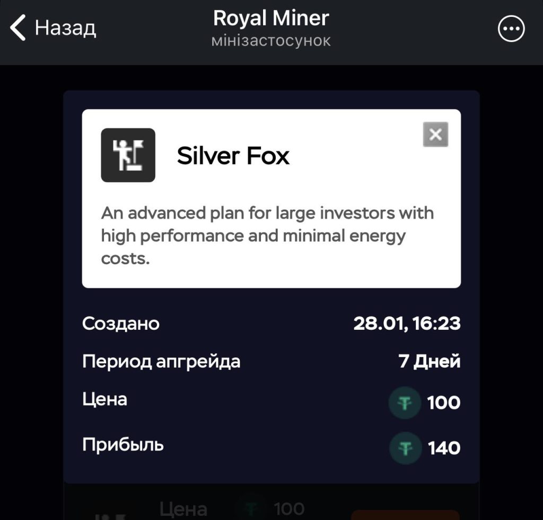Screen dimensions: 543x520
Task: Click the Прибыль label
Action: coord(123,445)
